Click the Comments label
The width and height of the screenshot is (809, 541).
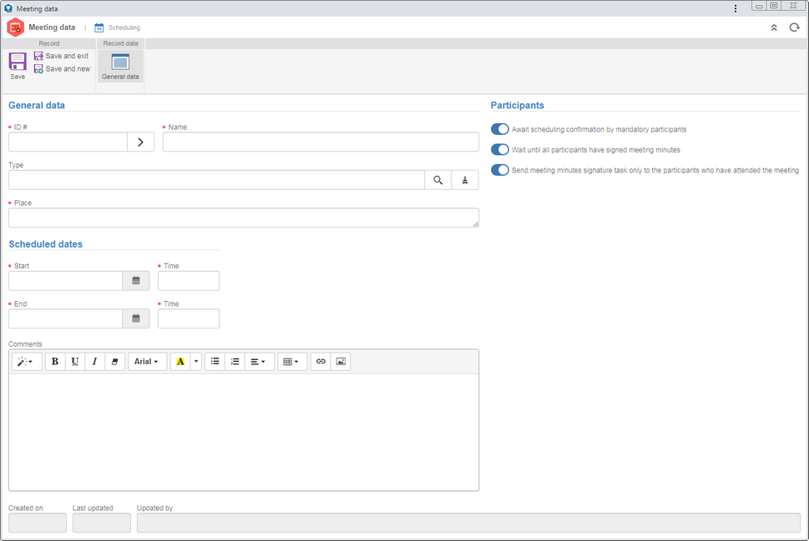[25, 344]
